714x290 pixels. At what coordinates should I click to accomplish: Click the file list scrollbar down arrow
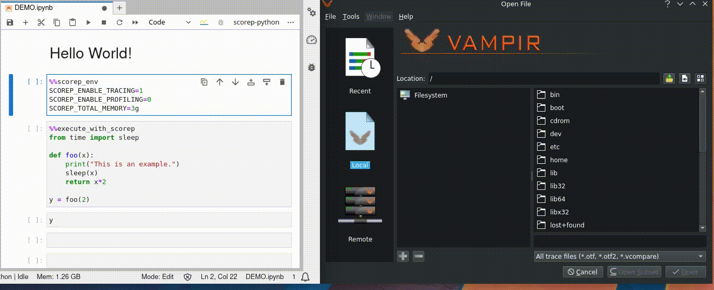coord(703,228)
